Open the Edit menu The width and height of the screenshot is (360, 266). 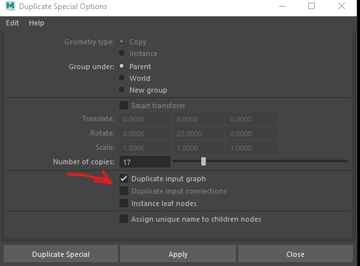point(12,23)
